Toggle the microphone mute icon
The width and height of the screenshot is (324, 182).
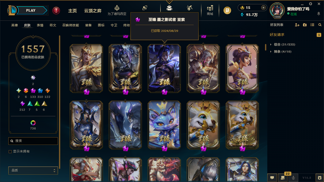(293, 178)
